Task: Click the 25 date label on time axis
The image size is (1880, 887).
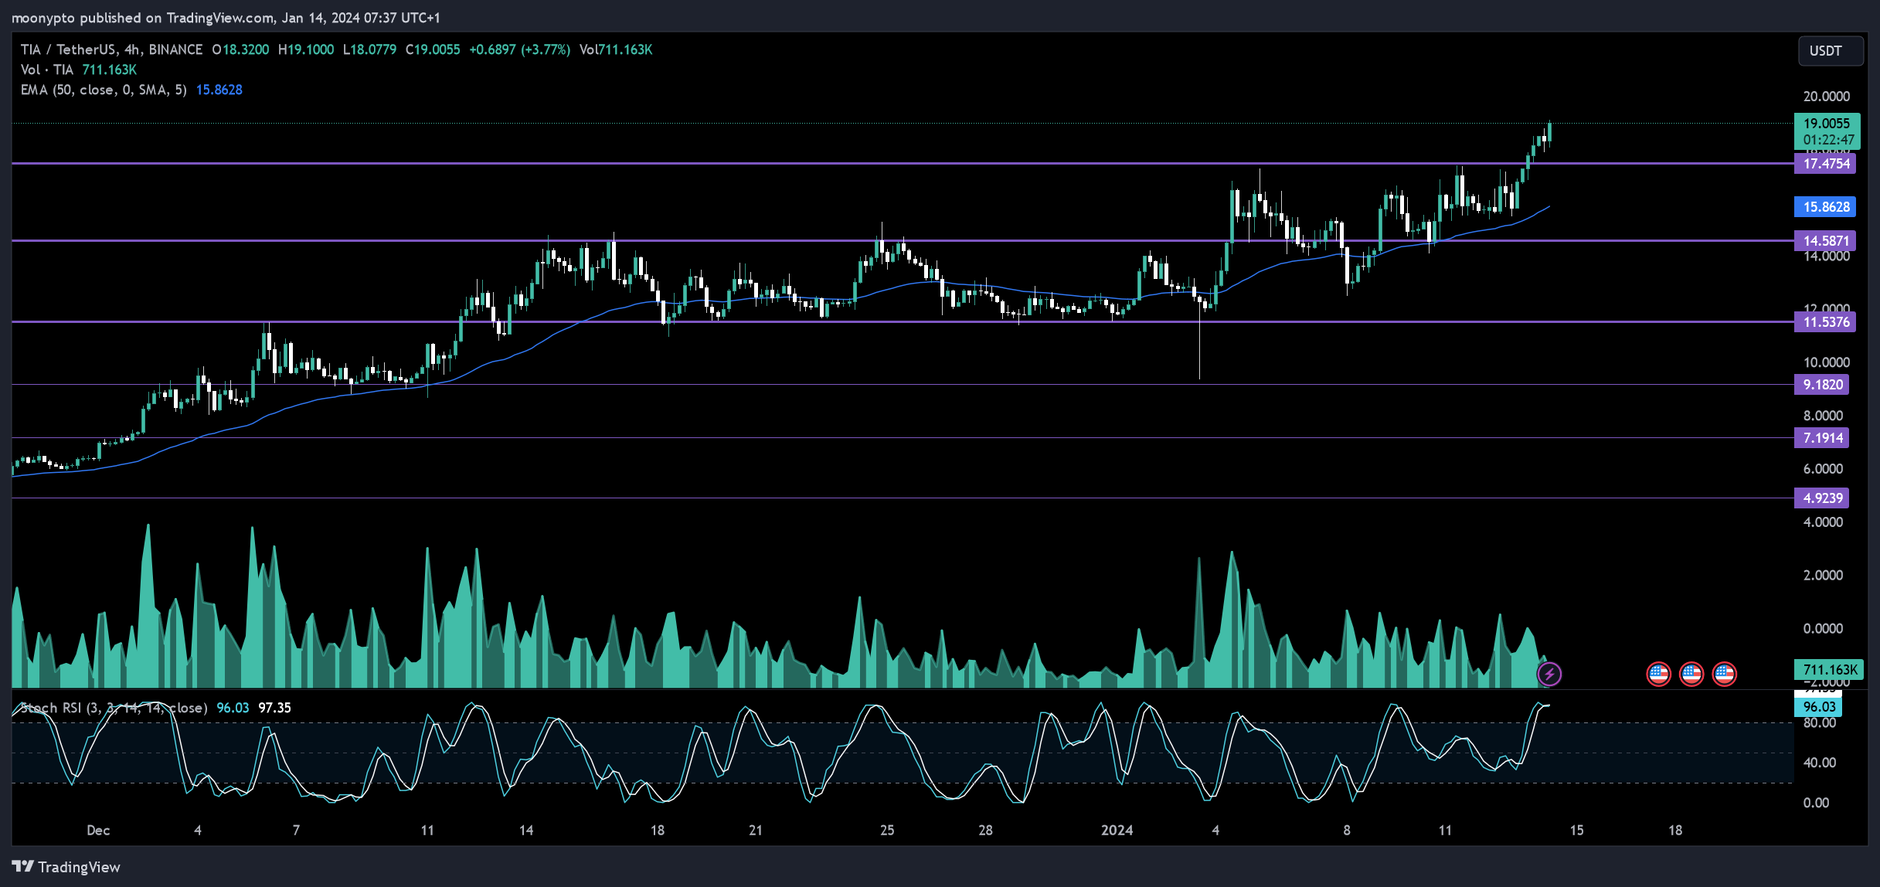Action: click(887, 831)
